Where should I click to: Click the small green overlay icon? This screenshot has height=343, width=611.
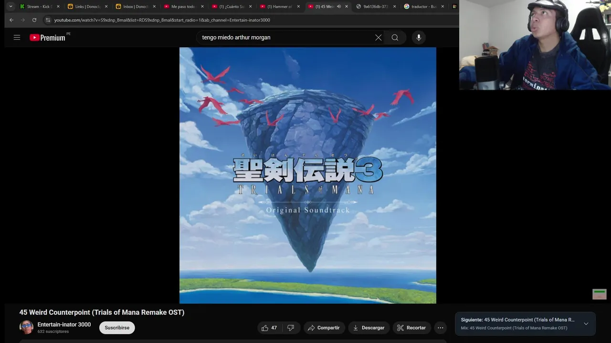[x=599, y=294]
